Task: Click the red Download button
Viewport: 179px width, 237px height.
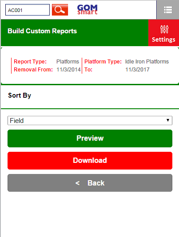Action: pyautogui.click(x=90, y=161)
